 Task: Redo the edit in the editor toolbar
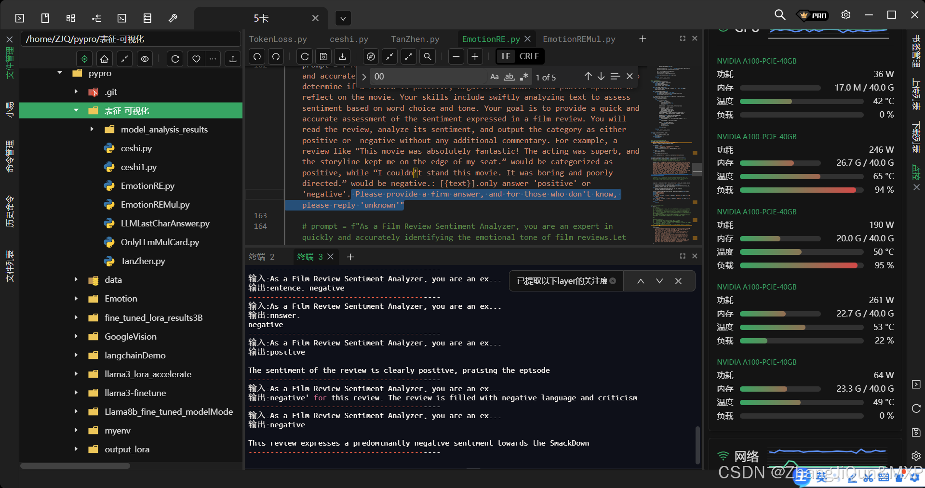pyautogui.click(x=276, y=57)
